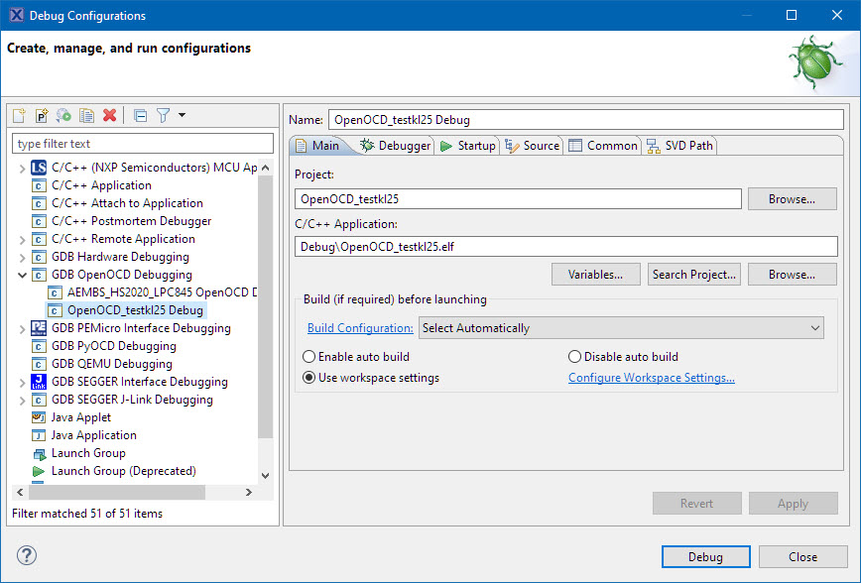Screen dimensions: 861x583
Task: Choose the Use workspace settings radio button
Action: click(x=309, y=378)
